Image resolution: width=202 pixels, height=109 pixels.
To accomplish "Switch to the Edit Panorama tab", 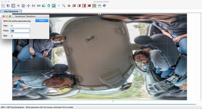I will tap(11, 11).
